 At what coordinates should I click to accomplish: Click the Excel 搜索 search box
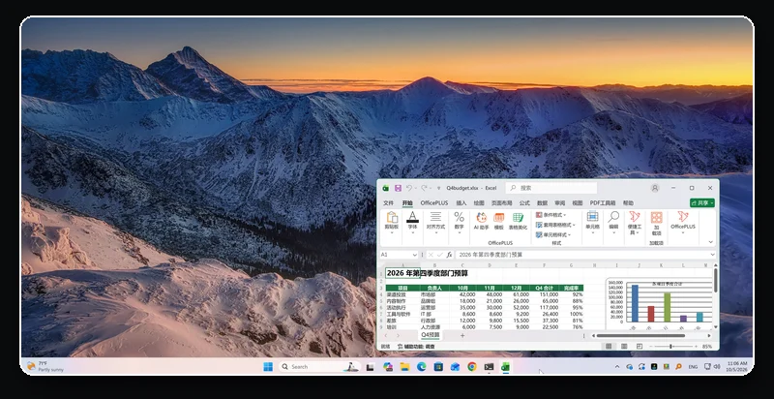551,188
